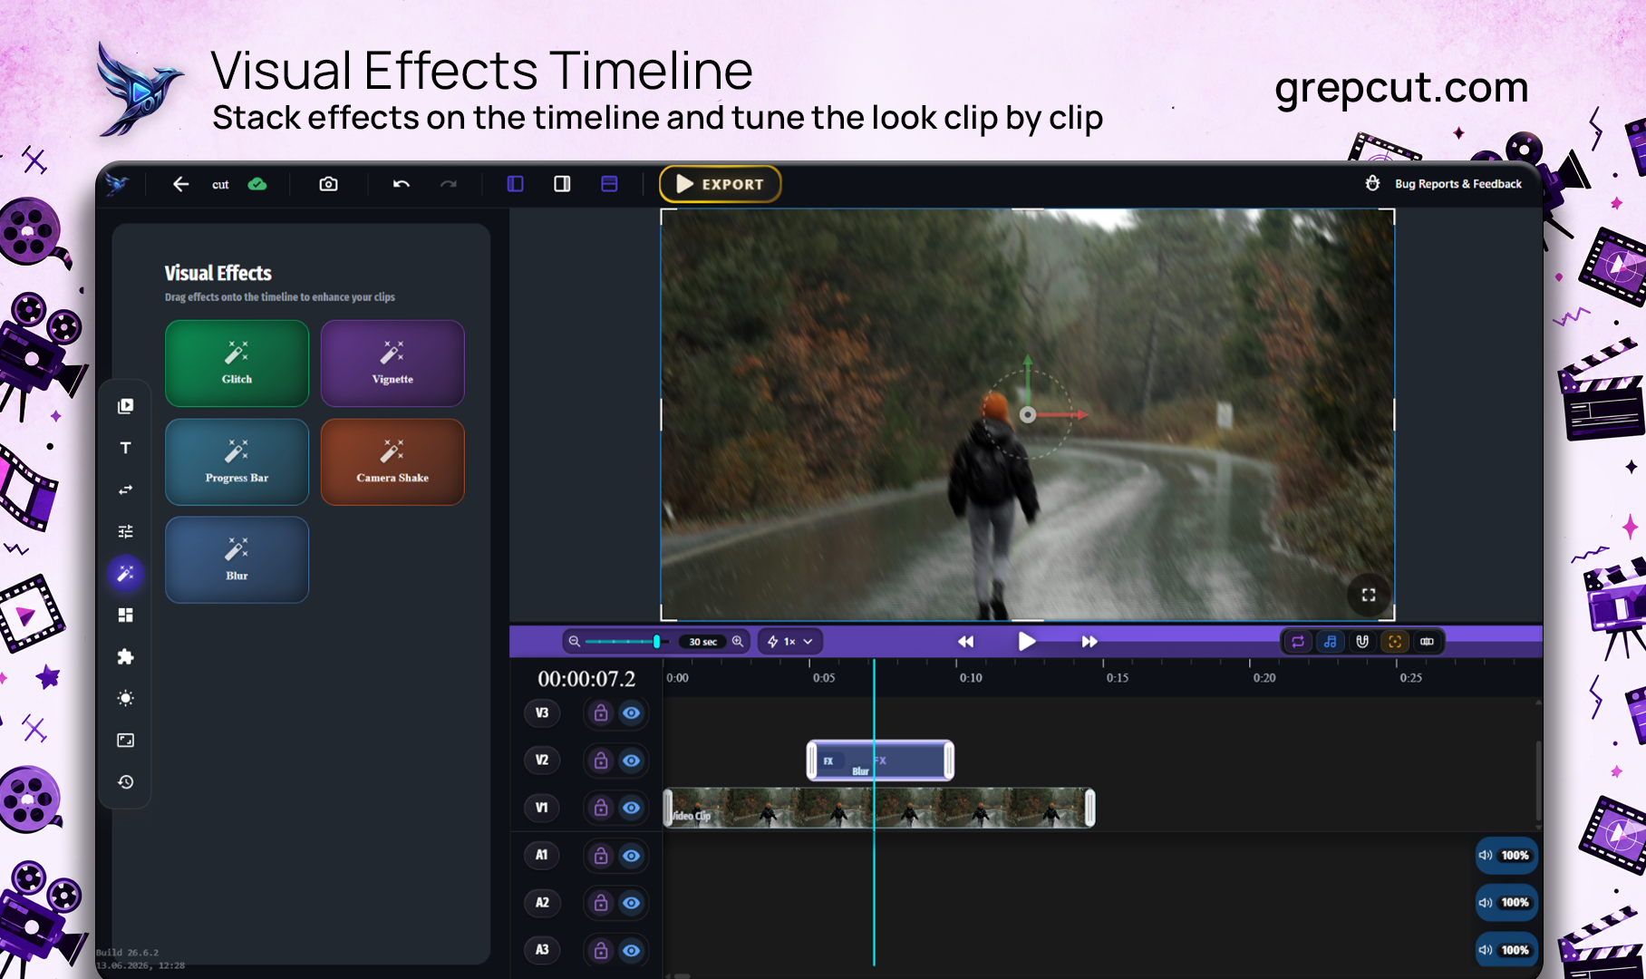Zoom out the timeline
Screen dimensions: 1646x979
click(574, 641)
